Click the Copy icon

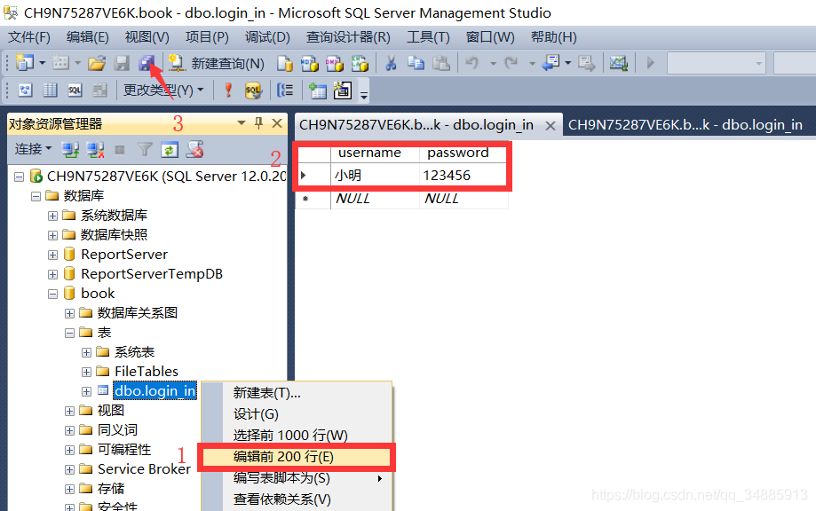point(416,63)
